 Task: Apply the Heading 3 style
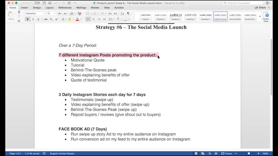[x=205, y=16]
